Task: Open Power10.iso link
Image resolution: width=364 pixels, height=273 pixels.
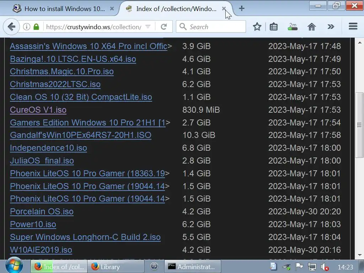Action: click(33, 224)
